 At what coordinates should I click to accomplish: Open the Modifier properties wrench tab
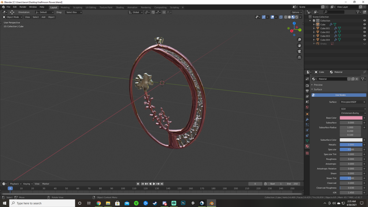(x=307, y=119)
